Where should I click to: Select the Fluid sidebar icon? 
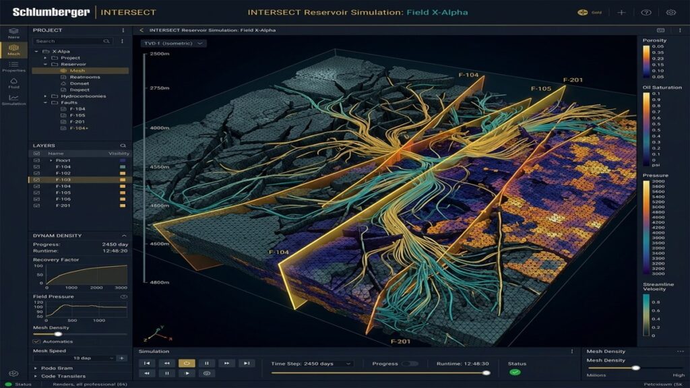tap(13, 83)
